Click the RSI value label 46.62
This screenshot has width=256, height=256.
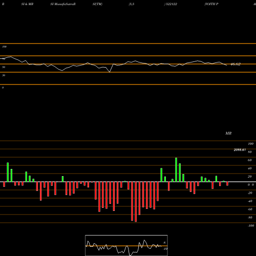(x=236, y=64)
